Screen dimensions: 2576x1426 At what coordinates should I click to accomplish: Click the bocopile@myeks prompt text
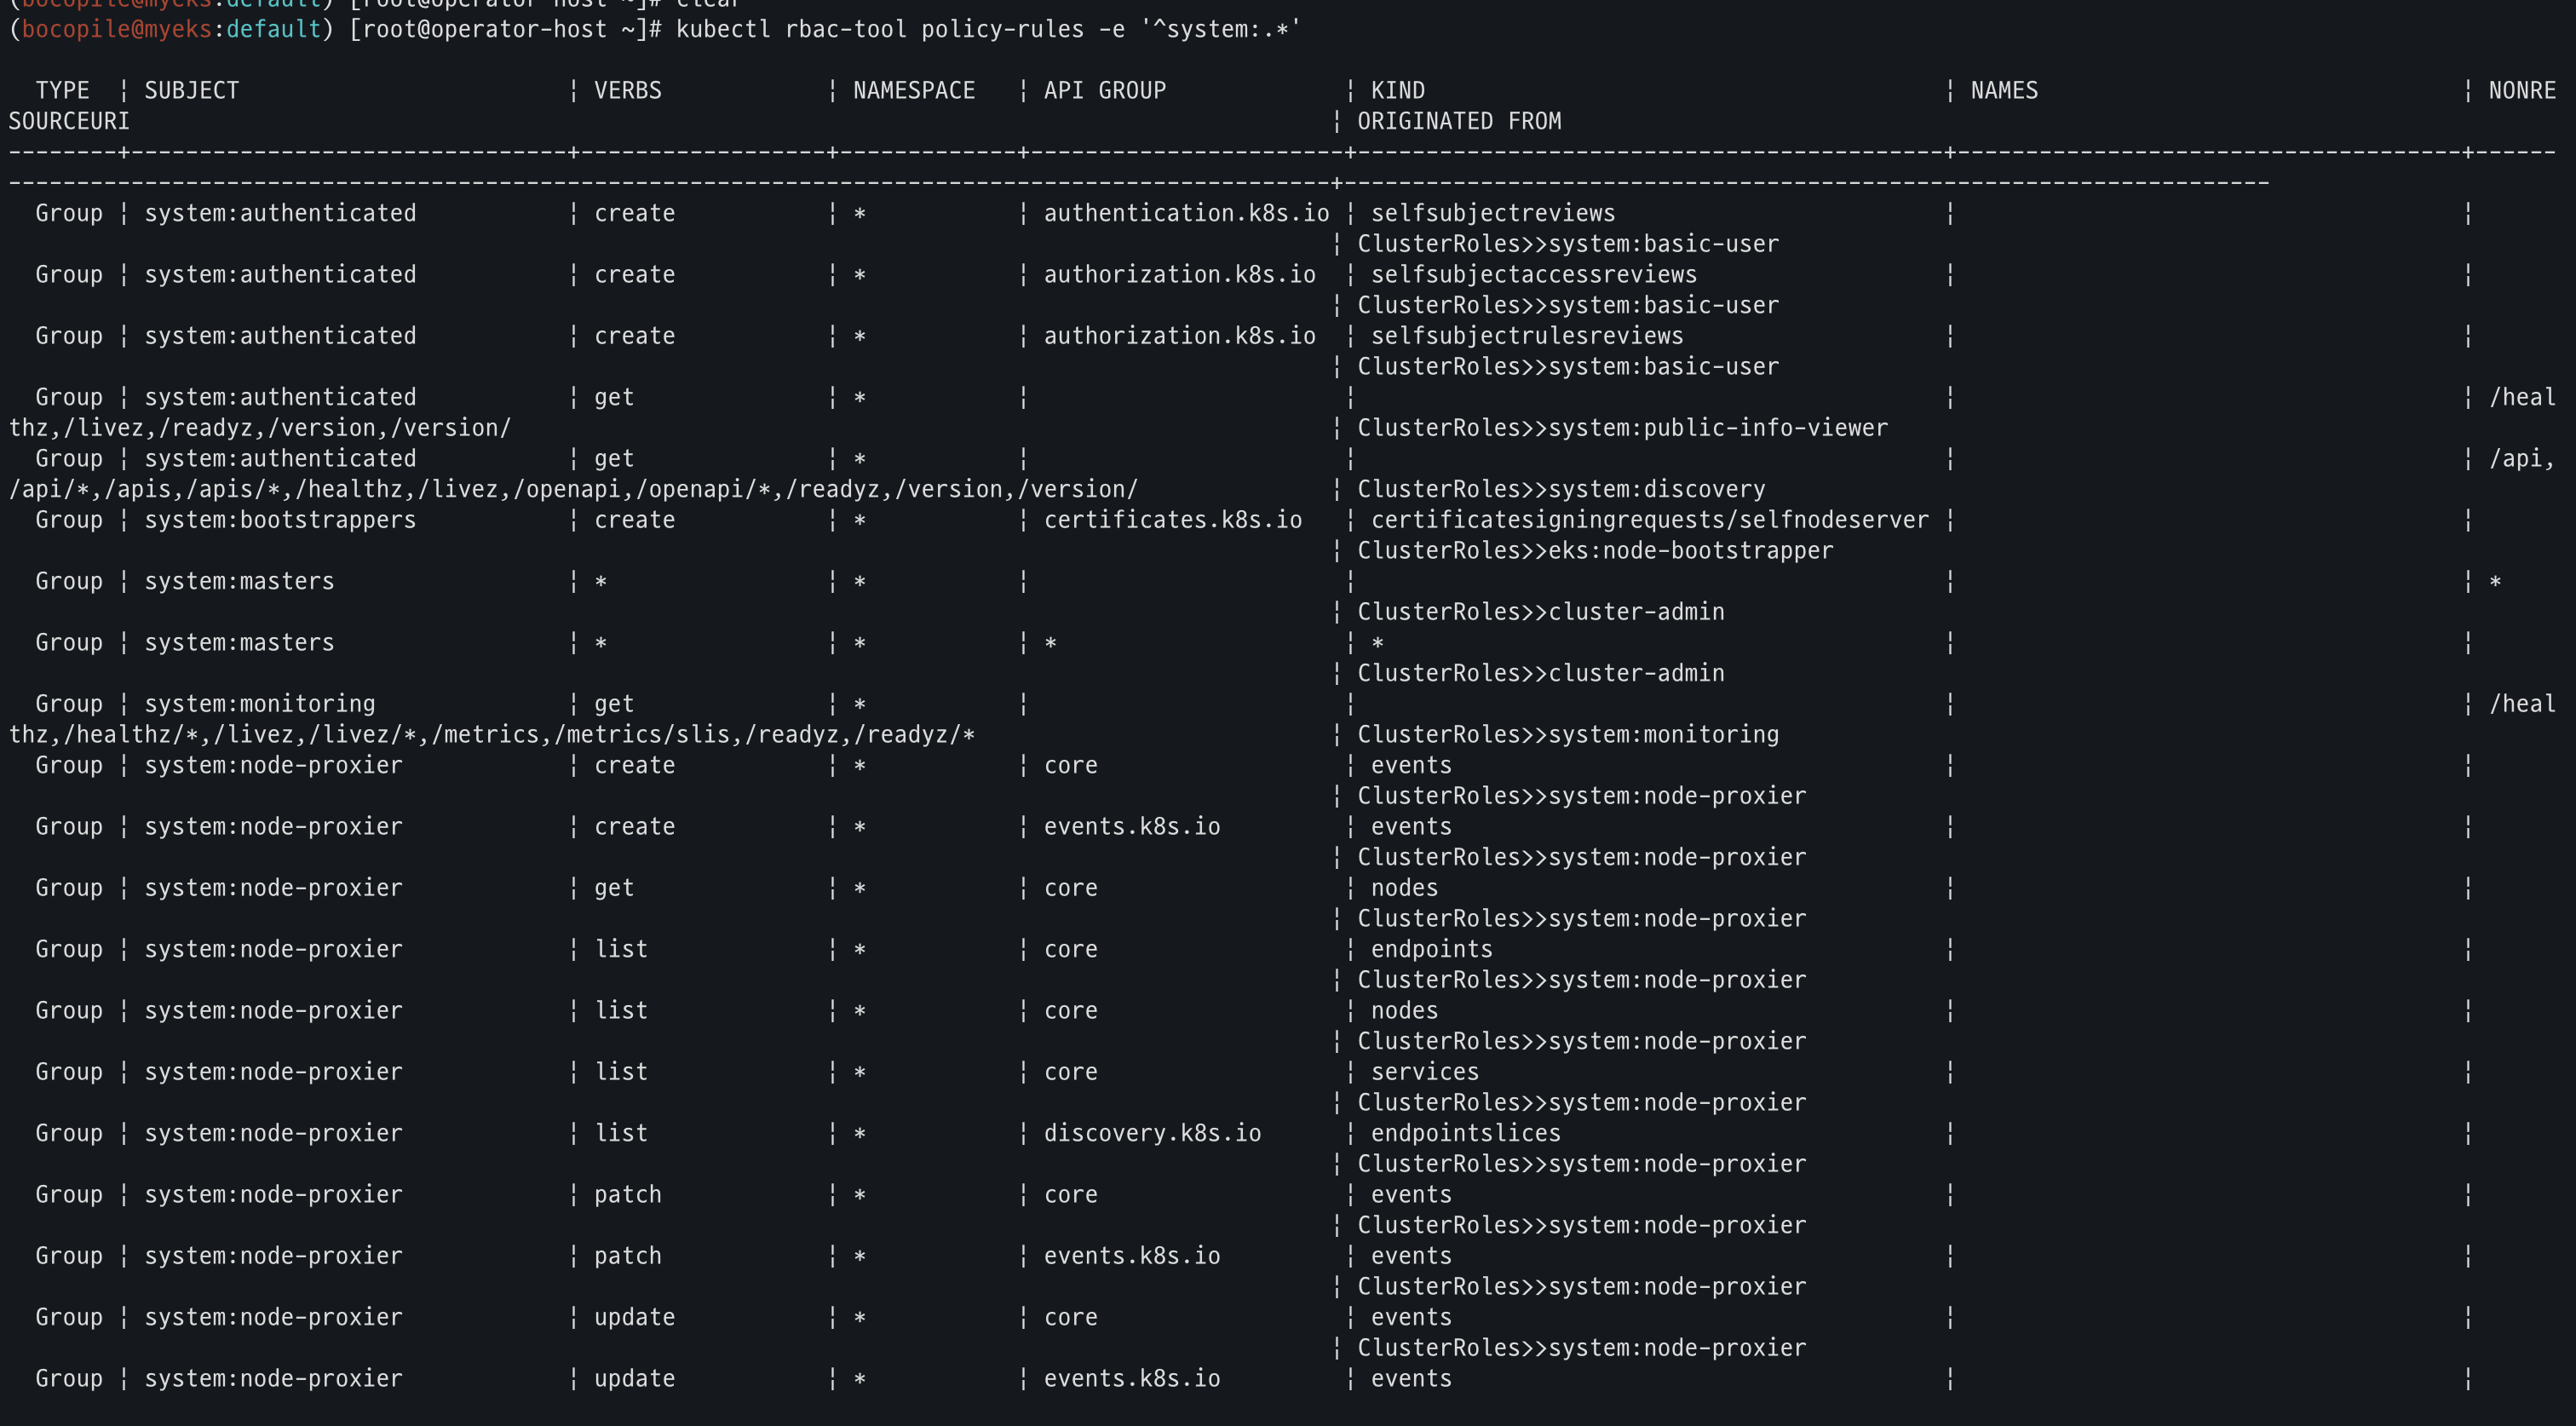(116, 29)
